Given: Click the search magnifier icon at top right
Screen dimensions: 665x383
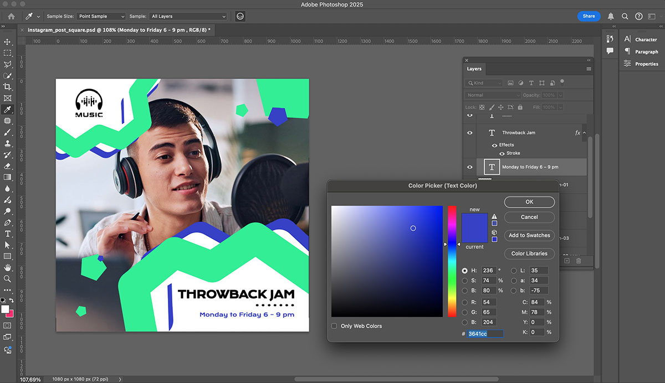Looking at the screenshot, I should click(x=625, y=17).
